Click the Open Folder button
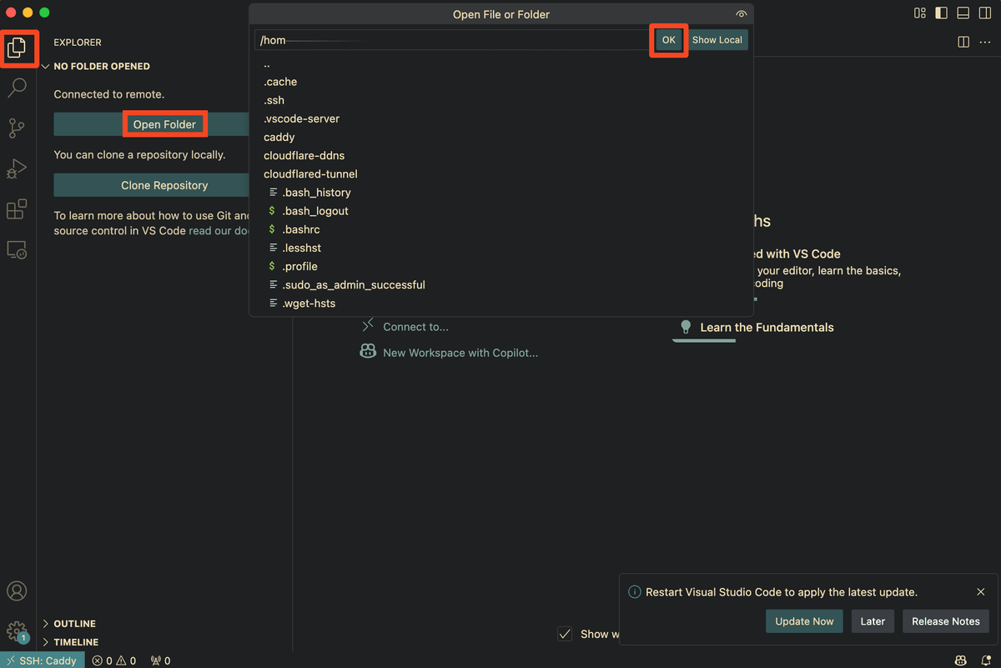 click(x=164, y=123)
